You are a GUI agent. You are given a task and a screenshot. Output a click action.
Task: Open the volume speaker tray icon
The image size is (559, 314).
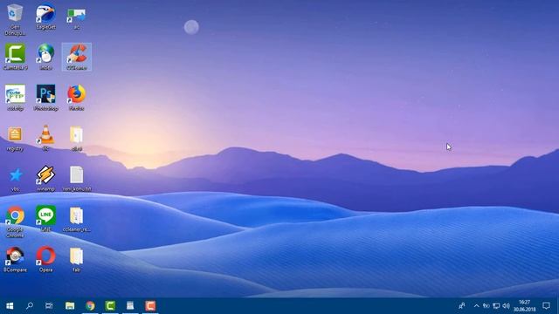click(x=506, y=306)
